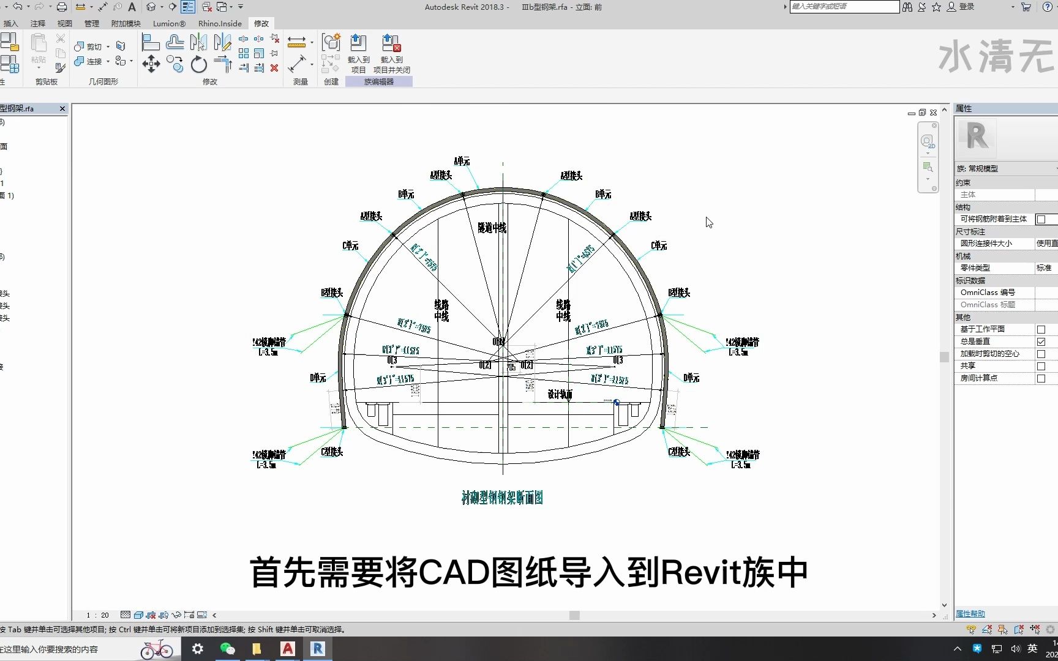Expand the 连接 dropdown

[108, 61]
